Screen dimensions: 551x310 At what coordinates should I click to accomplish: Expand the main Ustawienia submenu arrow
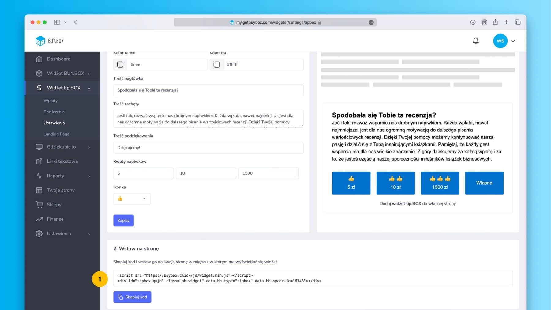pos(89,234)
